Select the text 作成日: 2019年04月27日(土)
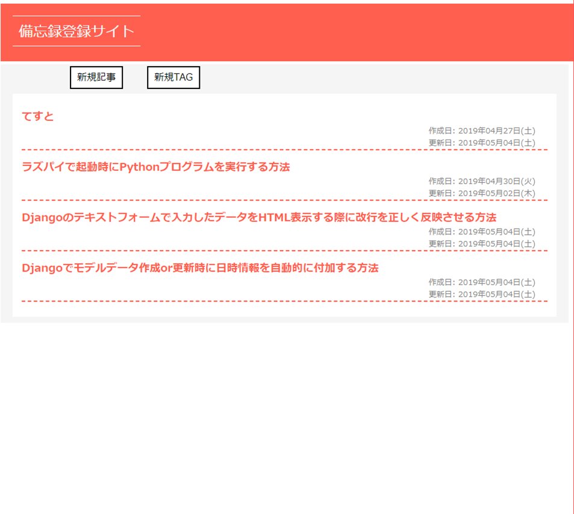Viewport: 574px width, 514px height. [482, 131]
